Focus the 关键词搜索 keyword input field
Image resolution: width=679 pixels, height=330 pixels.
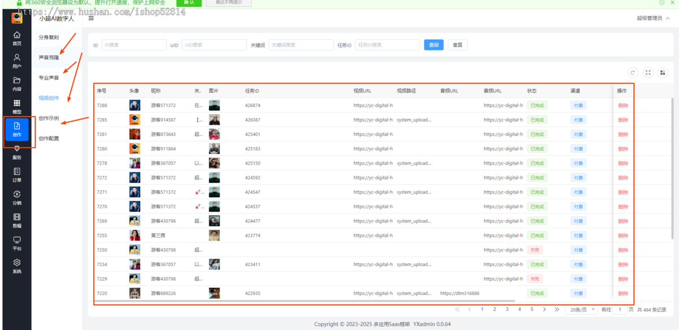pos(300,45)
